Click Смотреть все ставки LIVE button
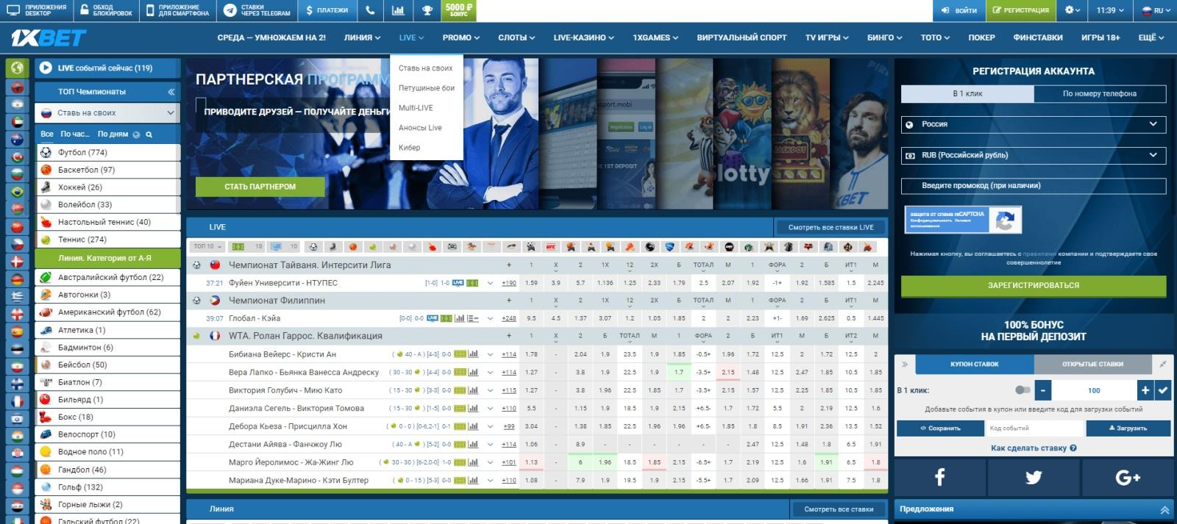 pyautogui.click(x=831, y=227)
